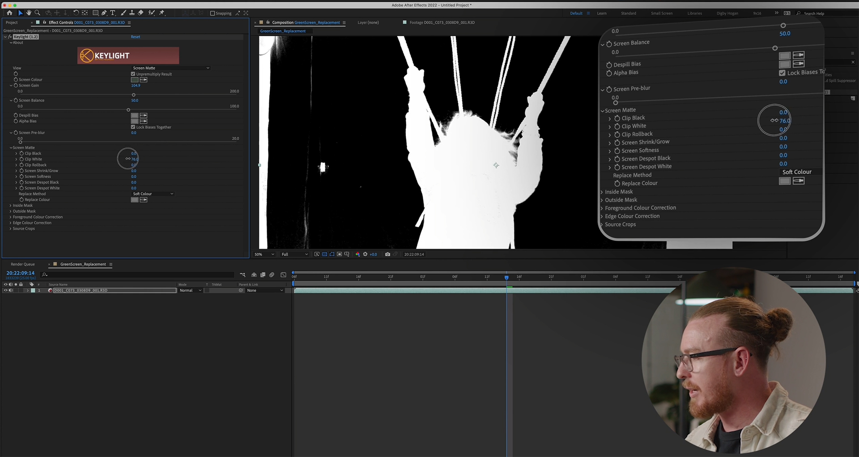Switch to the Project panel tab

pyautogui.click(x=12, y=22)
